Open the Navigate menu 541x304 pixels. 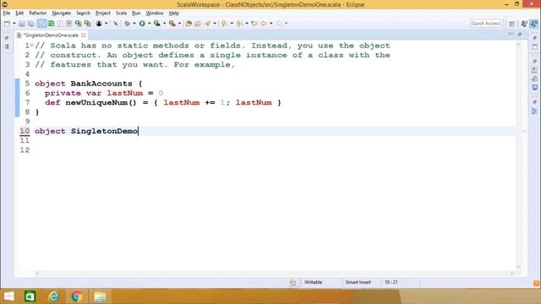pyautogui.click(x=62, y=14)
